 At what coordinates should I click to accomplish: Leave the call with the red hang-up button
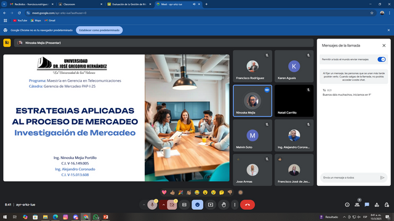click(x=247, y=204)
